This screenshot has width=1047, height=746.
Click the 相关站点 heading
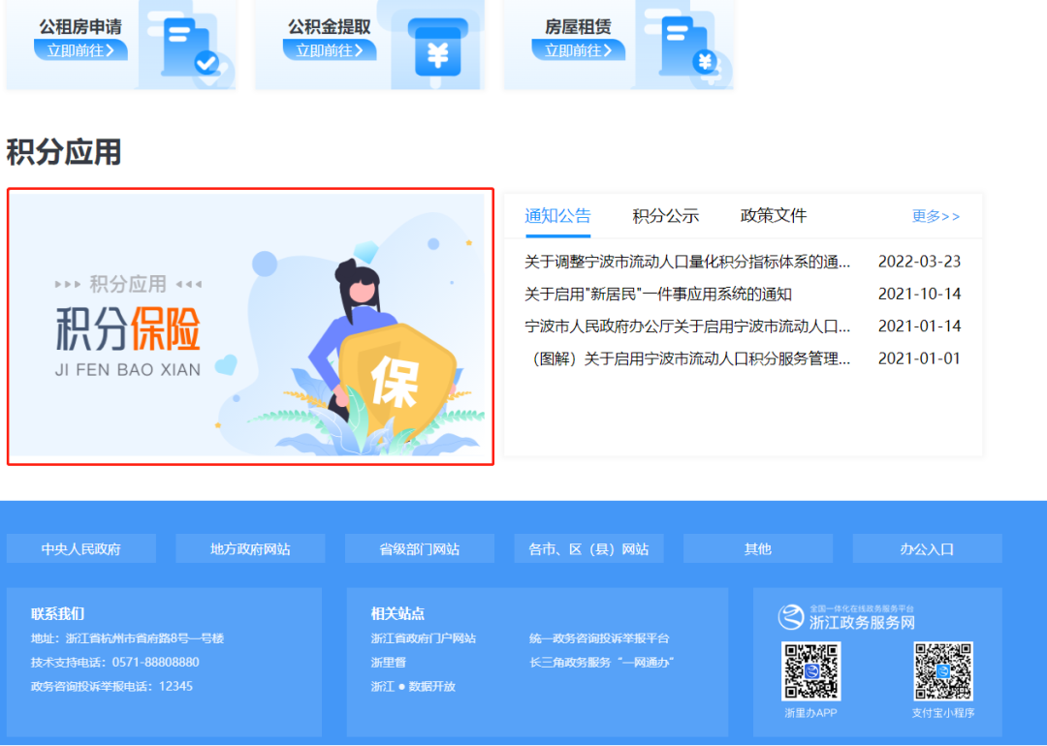[398, 614]
